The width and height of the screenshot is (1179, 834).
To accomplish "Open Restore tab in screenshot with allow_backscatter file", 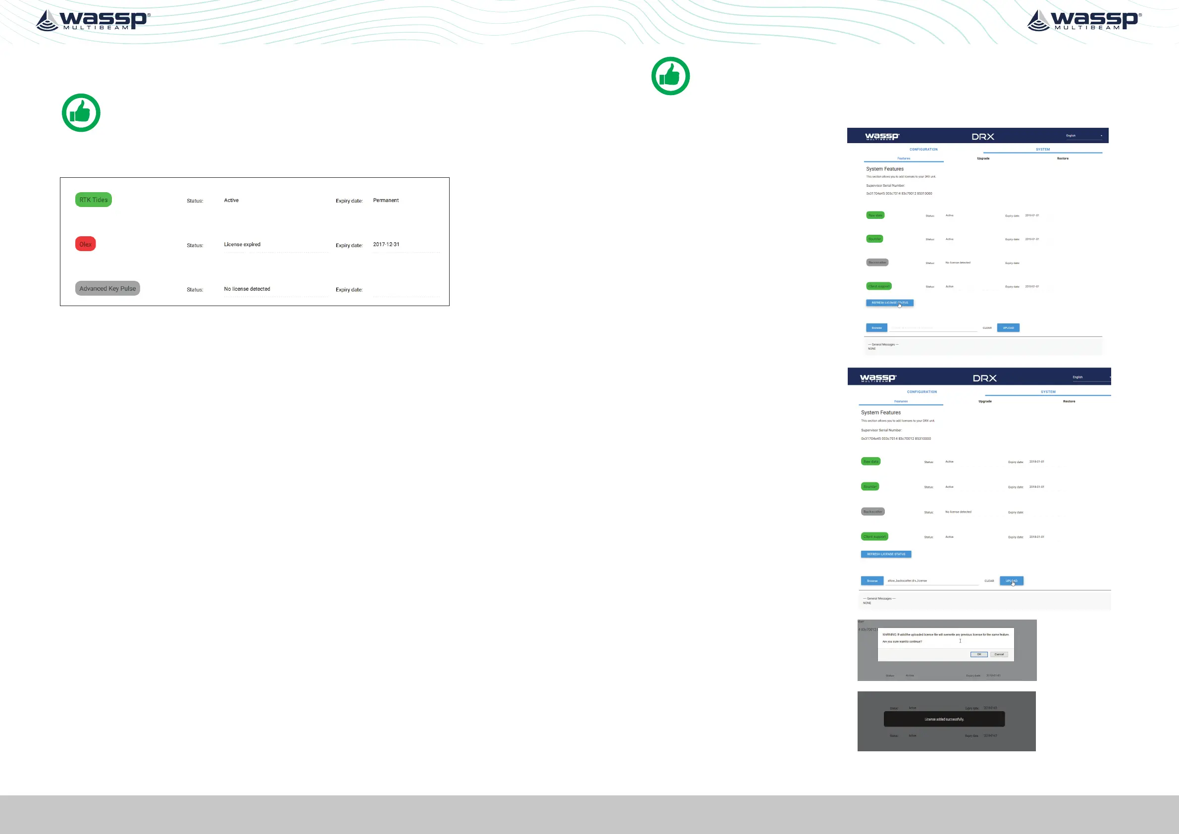I will [1069, 402].
